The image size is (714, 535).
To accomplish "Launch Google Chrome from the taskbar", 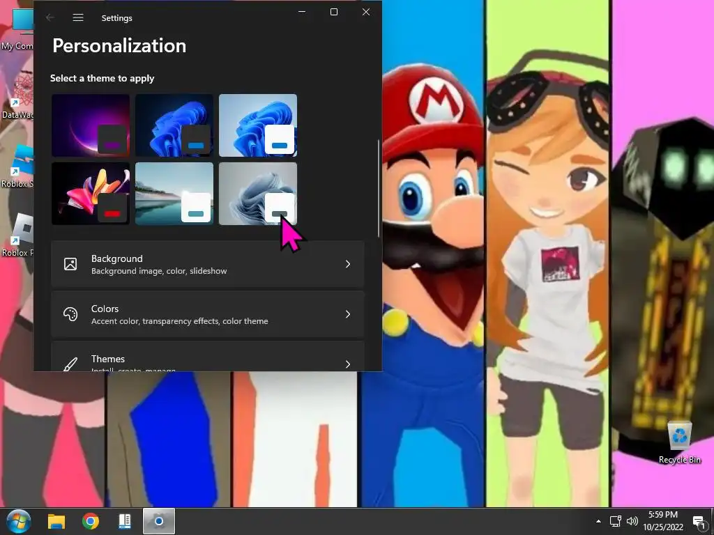I will (x=91, y=521).
